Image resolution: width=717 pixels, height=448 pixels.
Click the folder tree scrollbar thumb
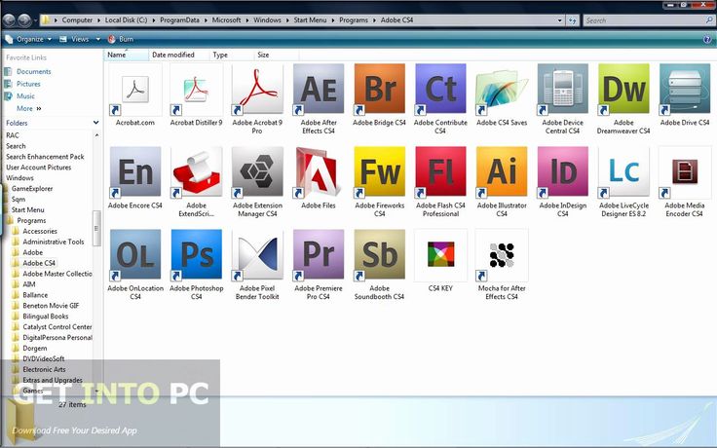point(96,229)
